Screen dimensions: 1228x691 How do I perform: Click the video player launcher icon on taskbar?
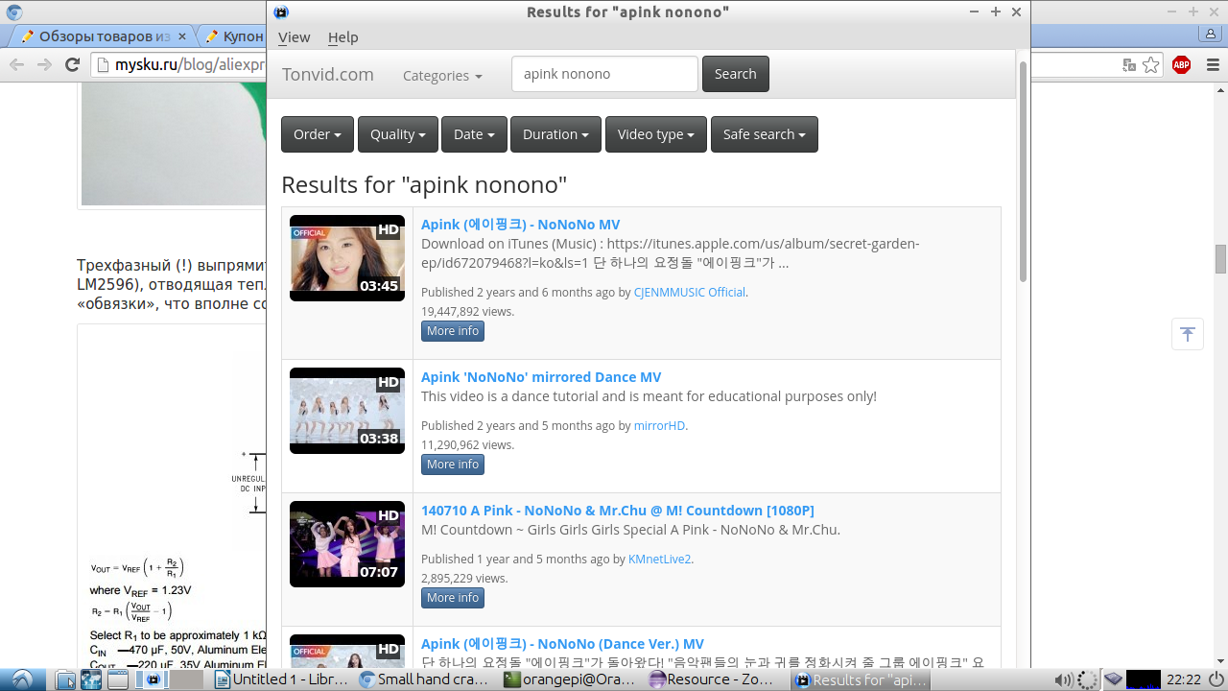(153, 679)
